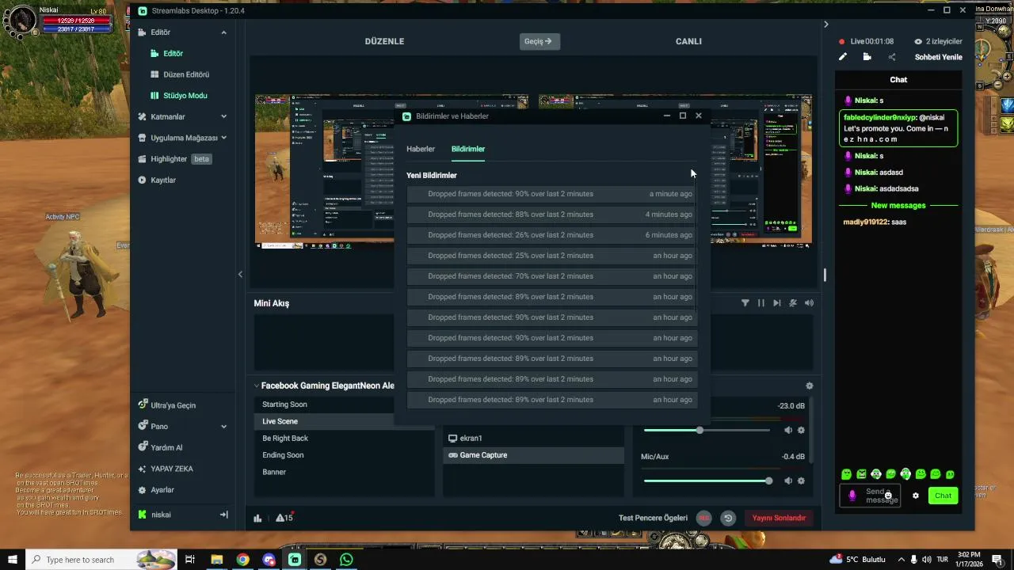Click the replay buffer icon
This screenshot has width=1014, height=570.
[x=728, y=518]
